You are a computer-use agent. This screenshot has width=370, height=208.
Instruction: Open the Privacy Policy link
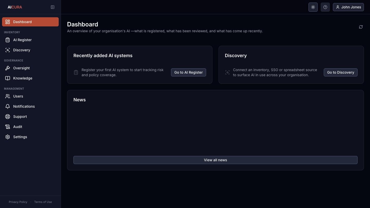pos(18,202)
